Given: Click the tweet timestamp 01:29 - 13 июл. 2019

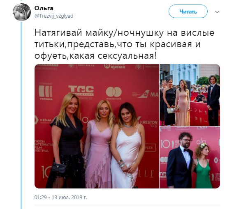Looking at the screenshot, I should coord(60,197).
